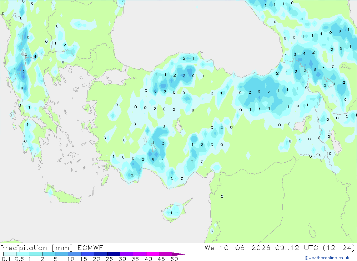Viewport: 357px width, 261px height.
Task: Select the 5–10 mm blue legend swatch
Action: [61, 254]
